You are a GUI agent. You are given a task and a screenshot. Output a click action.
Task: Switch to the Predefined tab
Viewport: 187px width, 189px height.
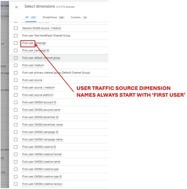(x=49, y=18)
